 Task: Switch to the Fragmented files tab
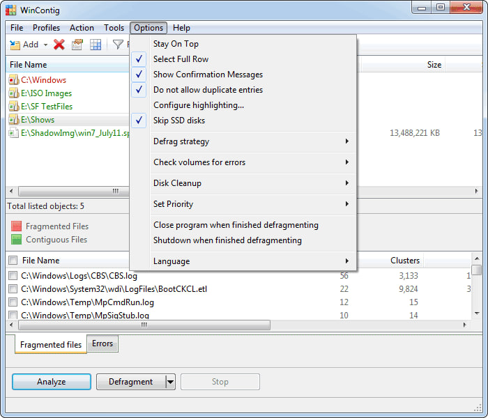(x=51, y=344)
